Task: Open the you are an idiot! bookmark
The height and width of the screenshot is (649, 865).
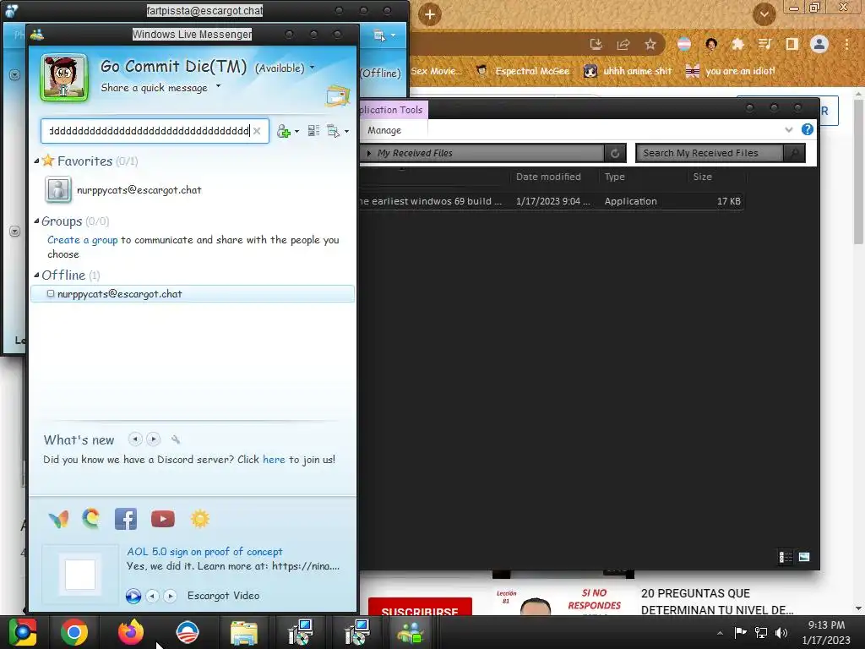Action: (731, 71)
